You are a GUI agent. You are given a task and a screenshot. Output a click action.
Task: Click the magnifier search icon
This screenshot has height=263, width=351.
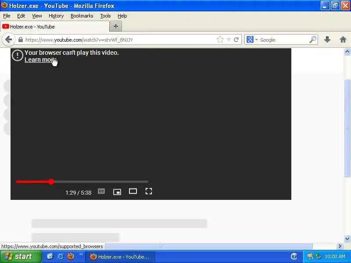pos(313,39)
